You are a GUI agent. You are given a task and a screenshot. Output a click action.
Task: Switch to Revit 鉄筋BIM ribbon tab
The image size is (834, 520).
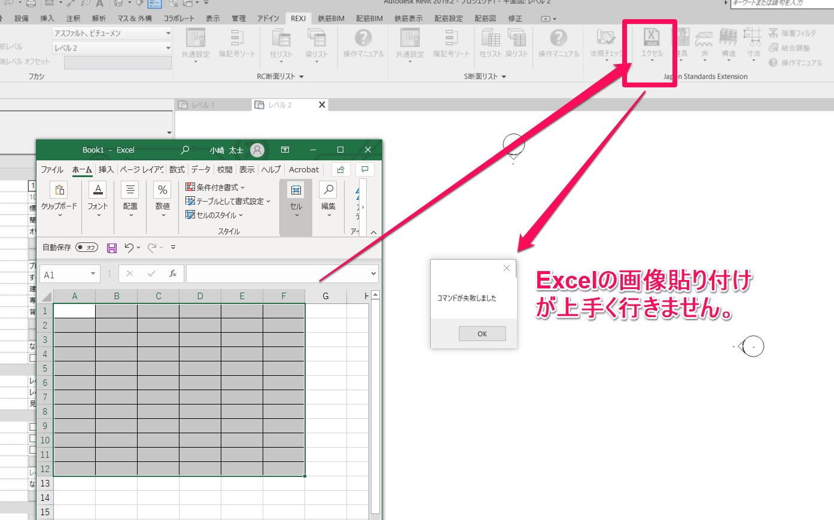point(331,18)
